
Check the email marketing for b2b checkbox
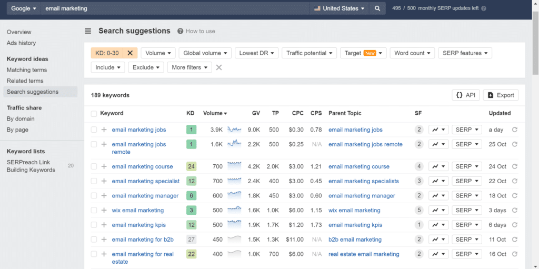pos(94,240)
